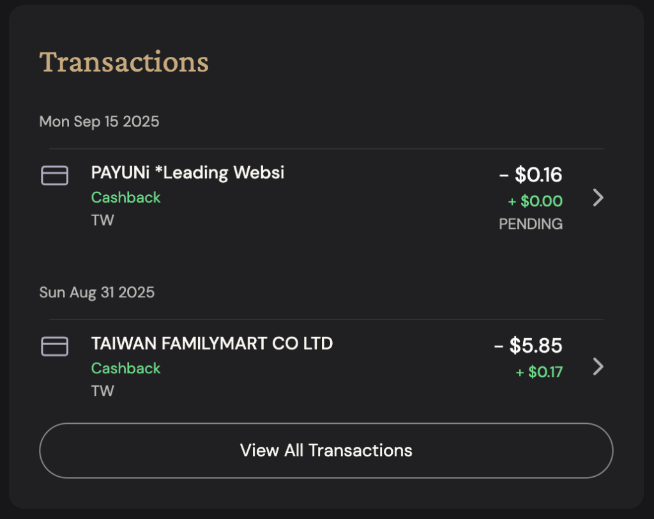This screenshot has width=654, height=519.
Task: Select the Cashback label on FamilyMart entry
Action: pos(126,368)
